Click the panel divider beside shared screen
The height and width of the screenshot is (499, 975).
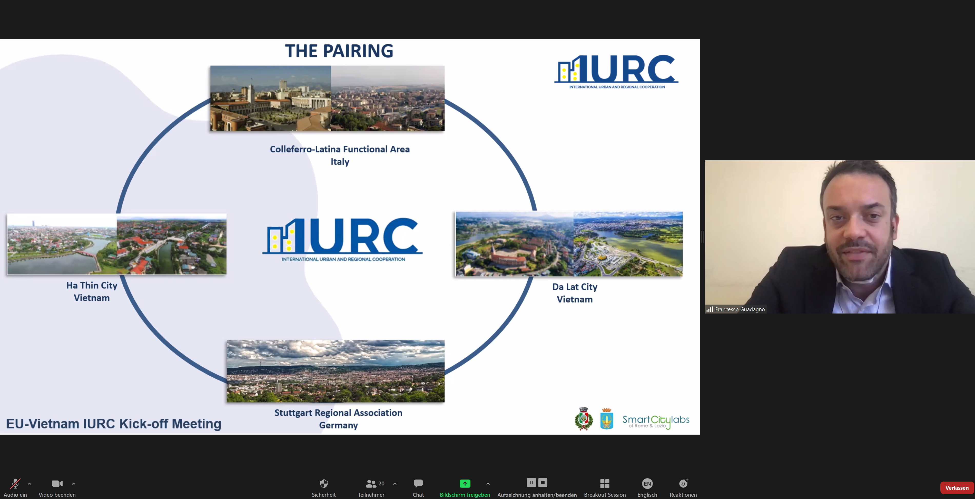[x=702, y=237]
